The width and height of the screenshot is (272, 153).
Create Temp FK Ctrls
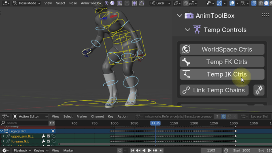(x=222, y=62)
